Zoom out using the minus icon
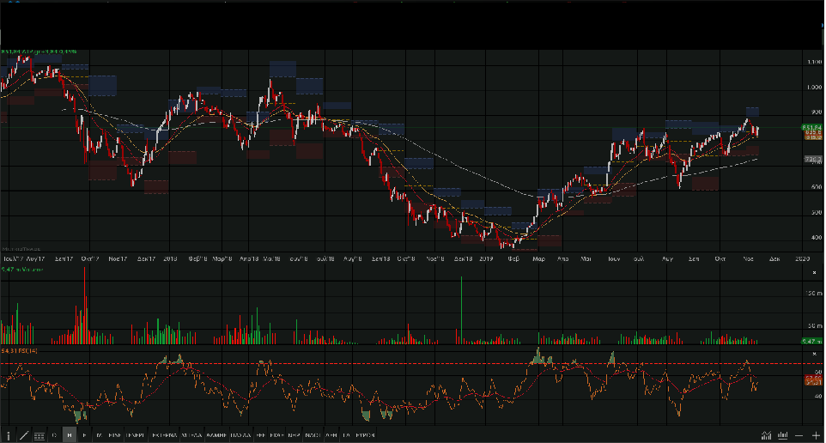The height and width of the screenshot is (443, 826). (800, 435)
